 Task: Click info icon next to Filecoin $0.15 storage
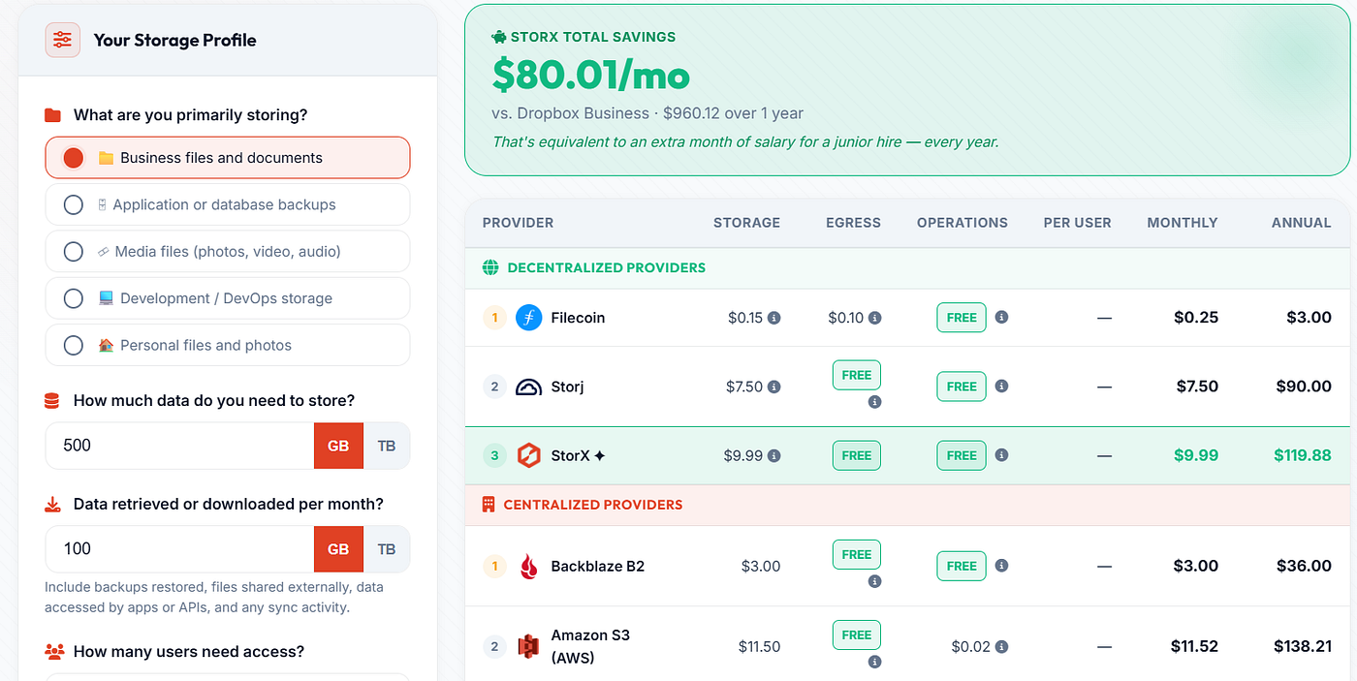click(774, 318)
